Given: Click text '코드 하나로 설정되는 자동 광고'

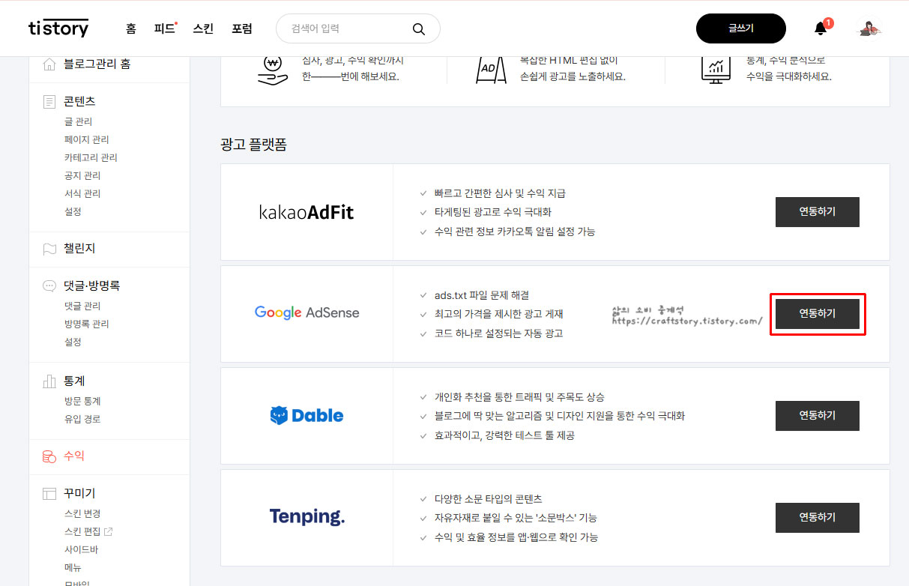Looking at the screenshot, I should pos(498,333).
